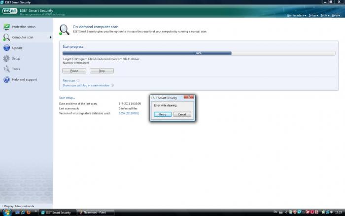
Task: Open the Setup dropdown in top menu
Action: tap(313, 15)
